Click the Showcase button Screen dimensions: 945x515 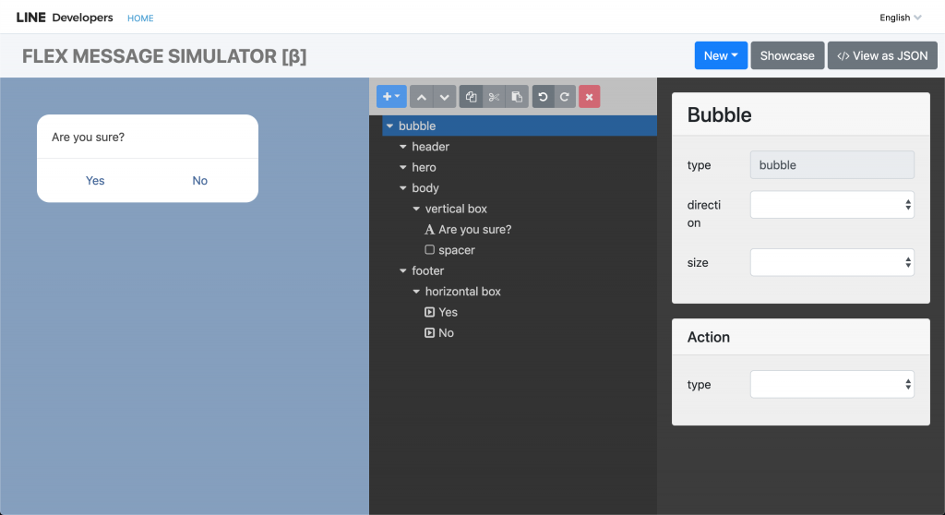pos(787,55)
